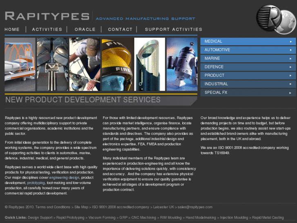The width and height of the screenshot is (297, 223).
Task: Click the R2-D2 robot thumbnail
Action: (x=182, y=64)
